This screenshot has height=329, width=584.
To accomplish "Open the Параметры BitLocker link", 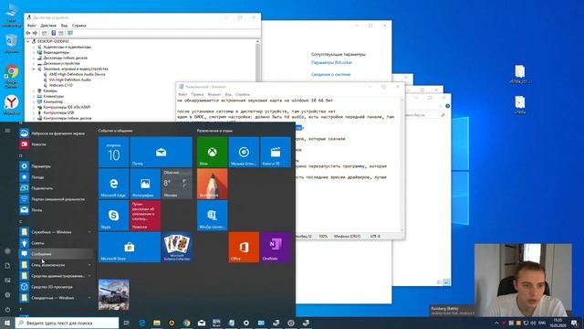I will [331, 63].
